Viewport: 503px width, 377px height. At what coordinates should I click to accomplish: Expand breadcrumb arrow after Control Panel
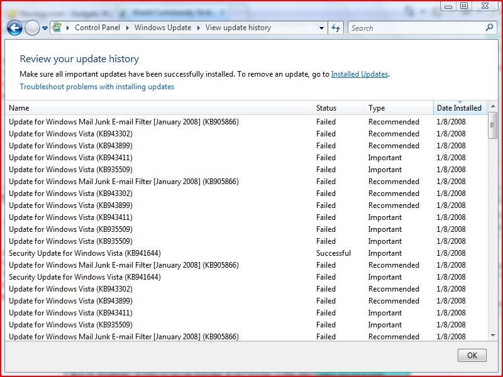click(x=128, y=28)
